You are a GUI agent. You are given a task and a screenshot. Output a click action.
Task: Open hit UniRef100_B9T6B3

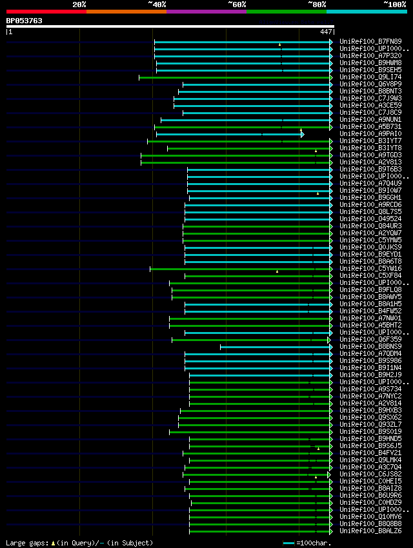(370, 169)
